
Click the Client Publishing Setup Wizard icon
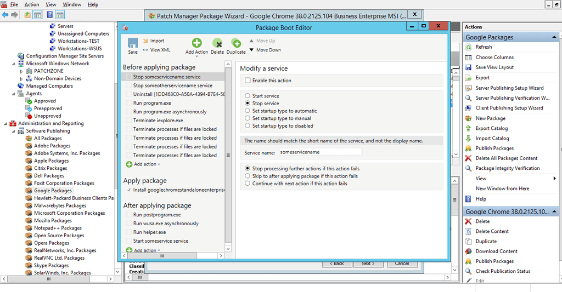pyautogui.click(x=468, y=108)
